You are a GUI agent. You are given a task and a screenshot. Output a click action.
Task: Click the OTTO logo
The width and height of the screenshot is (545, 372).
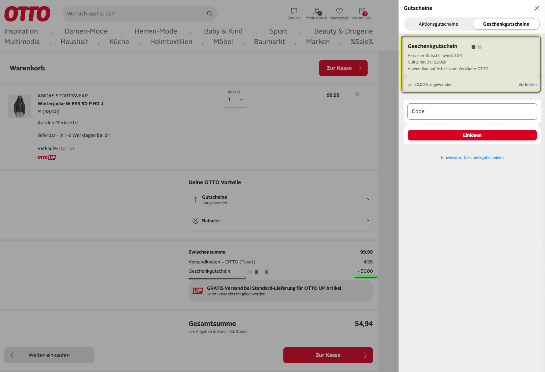(27, 14)
